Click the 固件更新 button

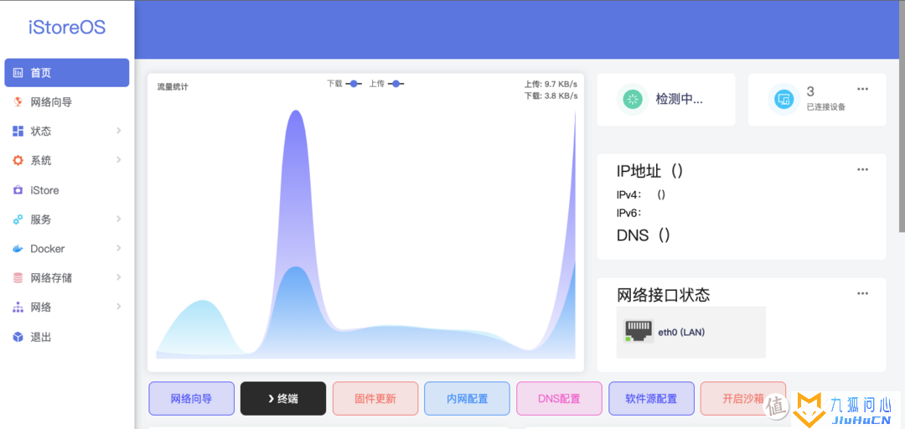[375, 398]
